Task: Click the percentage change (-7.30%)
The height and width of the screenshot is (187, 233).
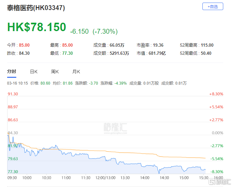Action: [x=105, y=31]
